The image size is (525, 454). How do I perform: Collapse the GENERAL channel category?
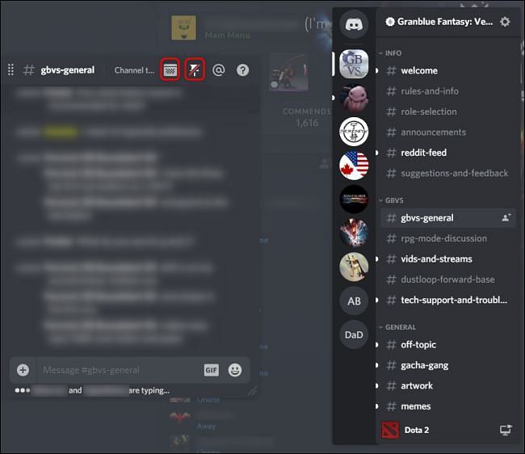point(397,327)
